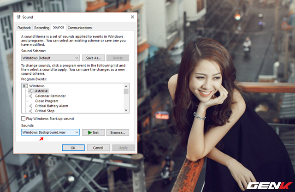The image size is (295, 192).
Task: Click the Program Events scrollbar thumb
Action: point(126,91)
